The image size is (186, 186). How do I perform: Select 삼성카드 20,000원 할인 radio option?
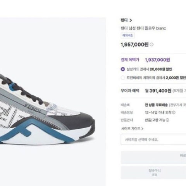point(123,69)
